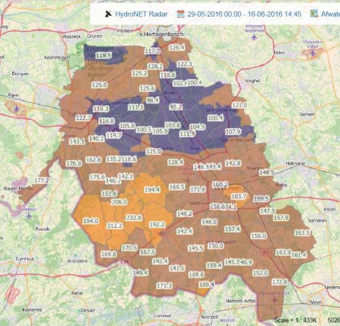This screenshot has width=340, height=326.
Task: Open the date range 29-05-2016 to 16-06-2016
Action: [x=244, y=14]
